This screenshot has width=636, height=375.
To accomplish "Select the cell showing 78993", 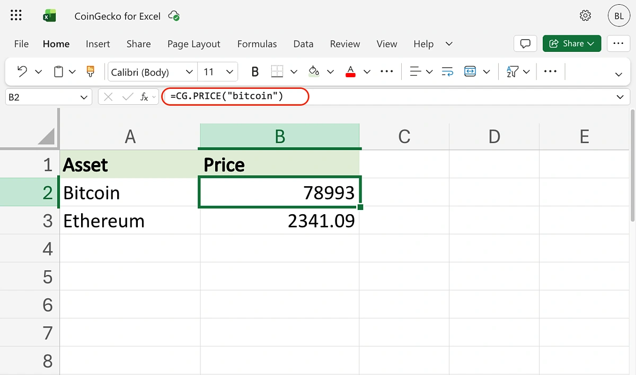I will pos(280,193).
